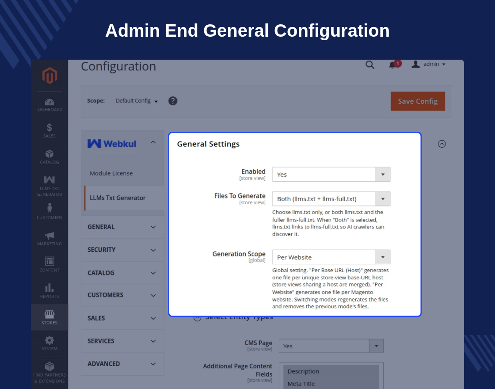The width and height of the screenshot is (495, 389).
Task: Open Find Partners & Extensions
Action: [x=49, y=373]
